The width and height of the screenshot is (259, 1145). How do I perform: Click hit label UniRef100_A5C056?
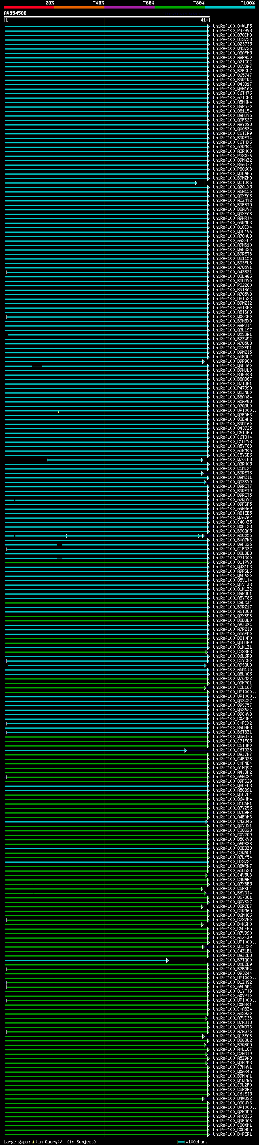click(x=232, y=536)
